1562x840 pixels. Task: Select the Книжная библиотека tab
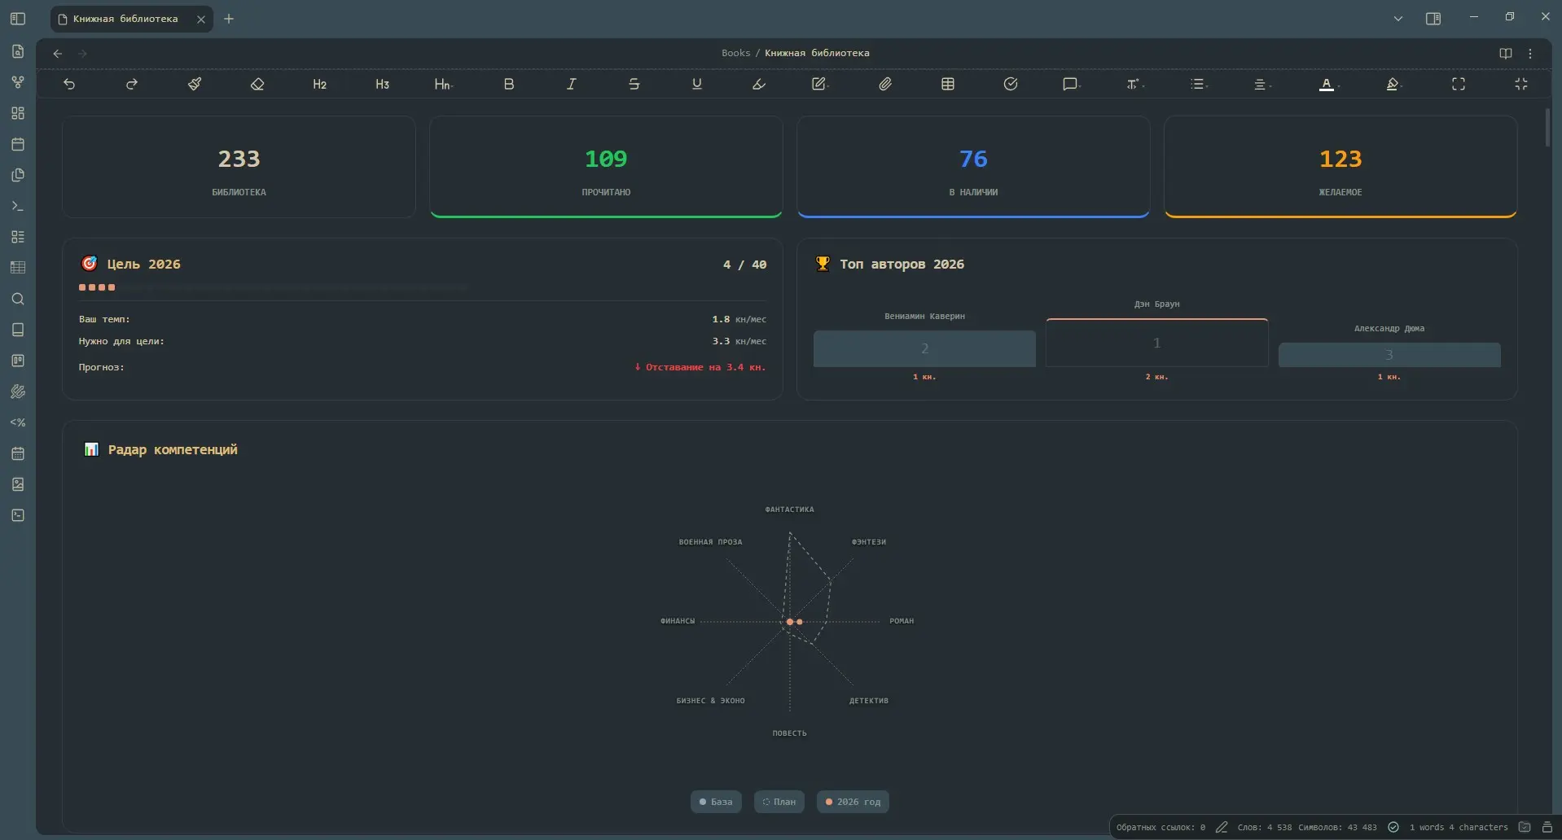[125, 19]
